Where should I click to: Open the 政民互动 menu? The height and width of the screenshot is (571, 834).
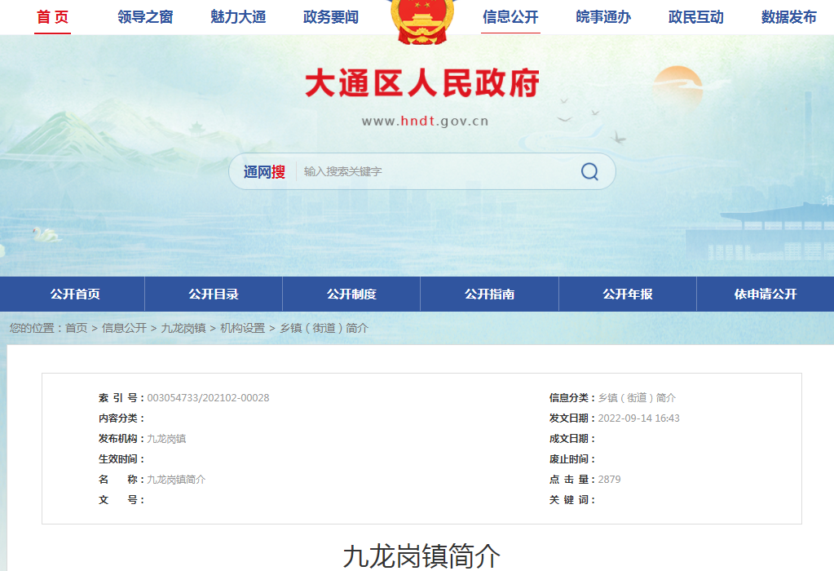(x=695, y=17)
